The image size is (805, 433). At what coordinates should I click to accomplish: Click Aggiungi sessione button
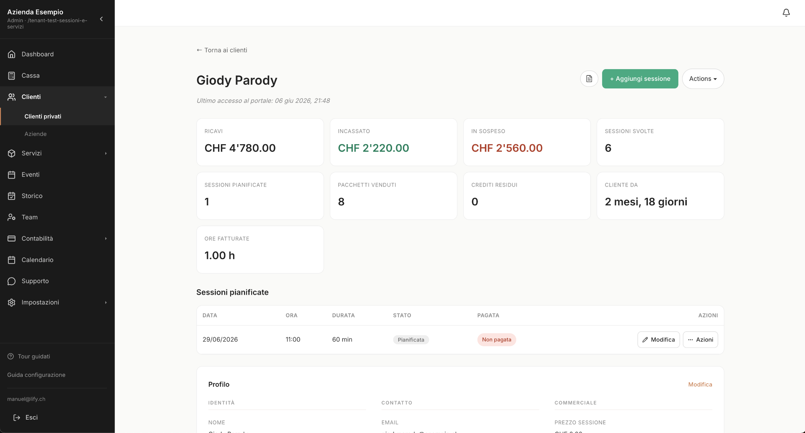640,79
